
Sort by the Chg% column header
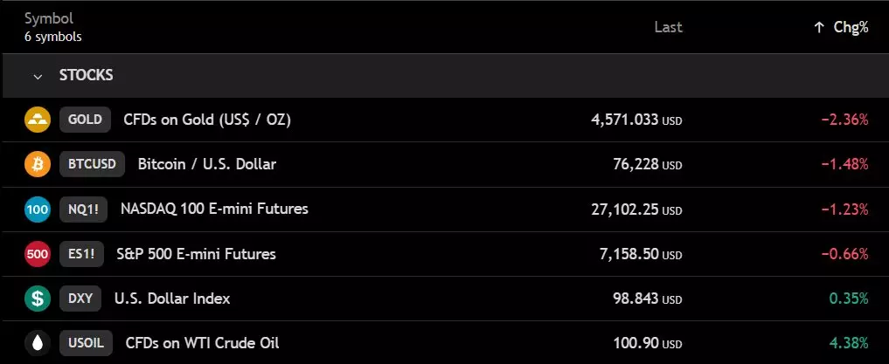(851, 27)
